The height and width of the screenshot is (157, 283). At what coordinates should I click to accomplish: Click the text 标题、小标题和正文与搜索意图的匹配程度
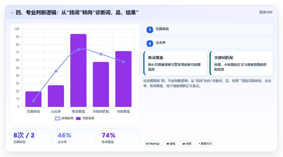click(240, 67)
